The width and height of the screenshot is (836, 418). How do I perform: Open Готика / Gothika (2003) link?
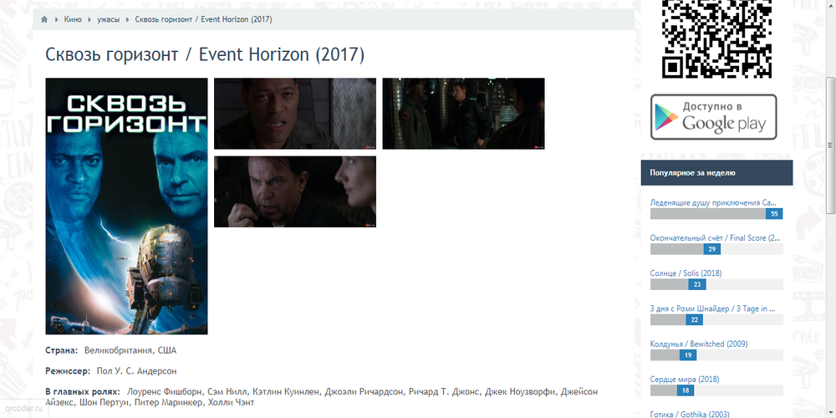click(689, 414)
